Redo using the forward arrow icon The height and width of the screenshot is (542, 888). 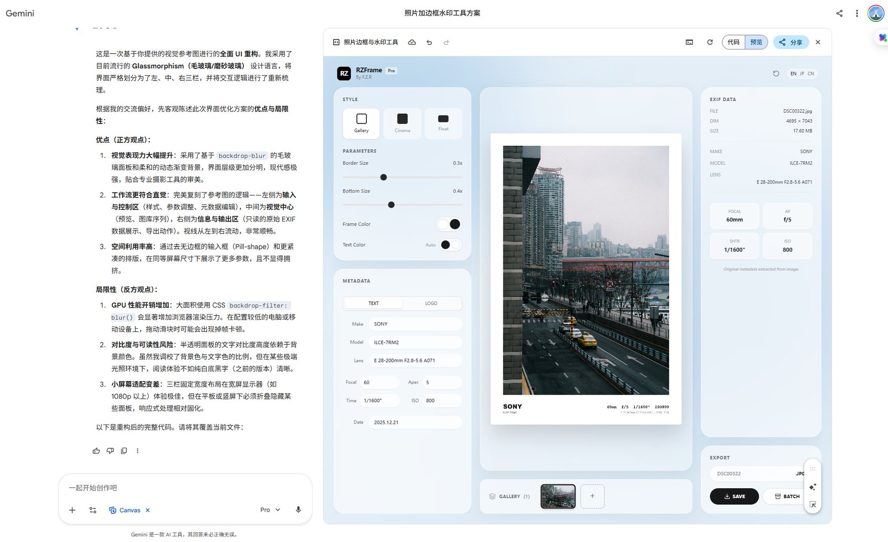(x=446, y=42)
